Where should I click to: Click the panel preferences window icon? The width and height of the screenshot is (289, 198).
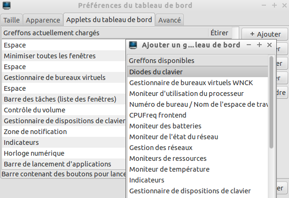pos(7,5)
